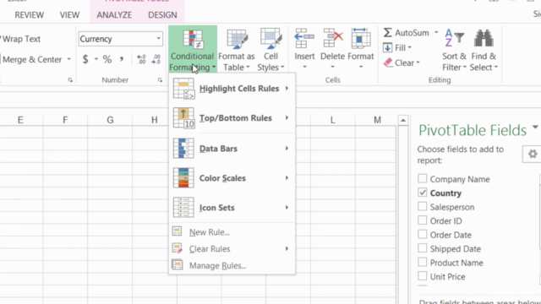The image size is (541, 304).
Task: Switch to the VIEW tab
Action: pos(69,15)
